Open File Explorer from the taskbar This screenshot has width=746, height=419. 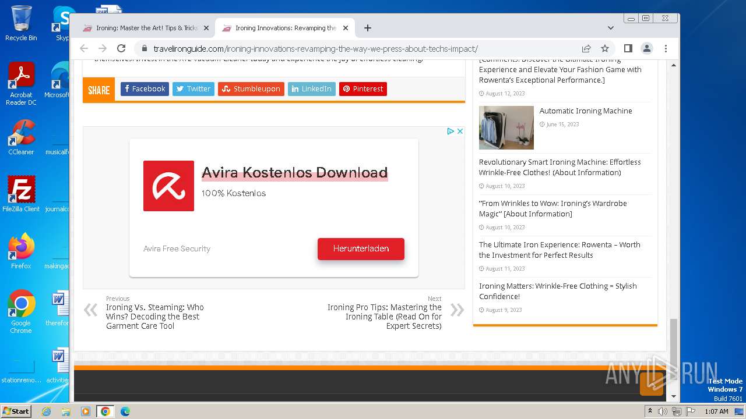66,411
